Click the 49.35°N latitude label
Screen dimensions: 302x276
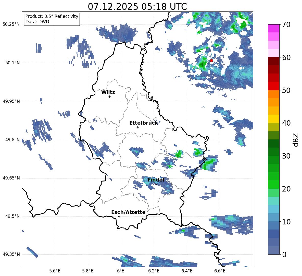[x=11, y=254]
